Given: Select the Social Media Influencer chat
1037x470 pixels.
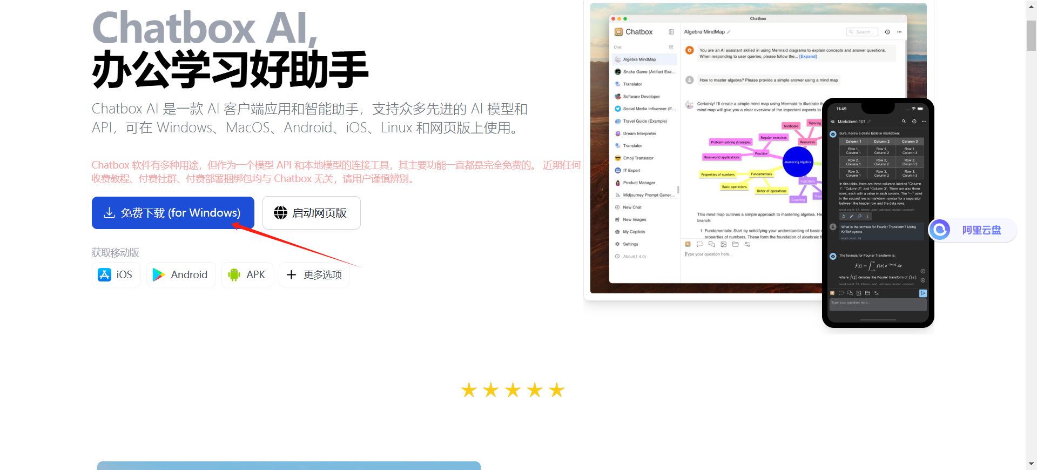Looking at the screenshot, I should pos(645,109).
